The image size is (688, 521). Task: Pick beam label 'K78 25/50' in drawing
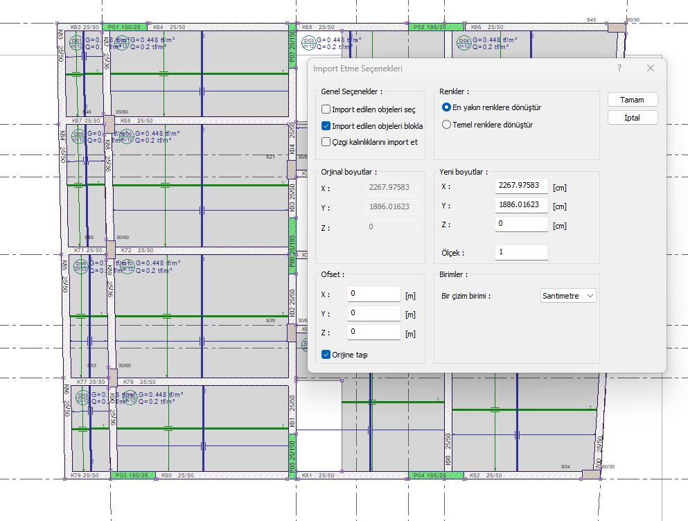pos(139,382)
